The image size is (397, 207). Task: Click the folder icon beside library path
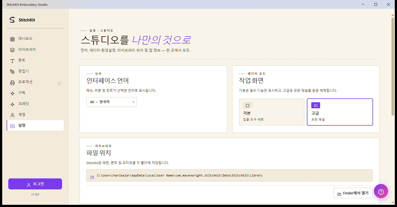click(92, 177)
